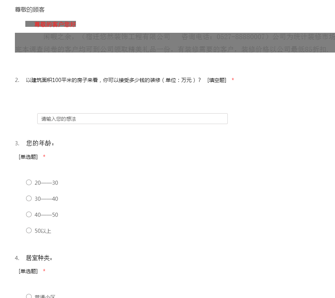Click the '居室种类' question title
The height and width of the screenshot is (298, 335).
coord(39,258)
